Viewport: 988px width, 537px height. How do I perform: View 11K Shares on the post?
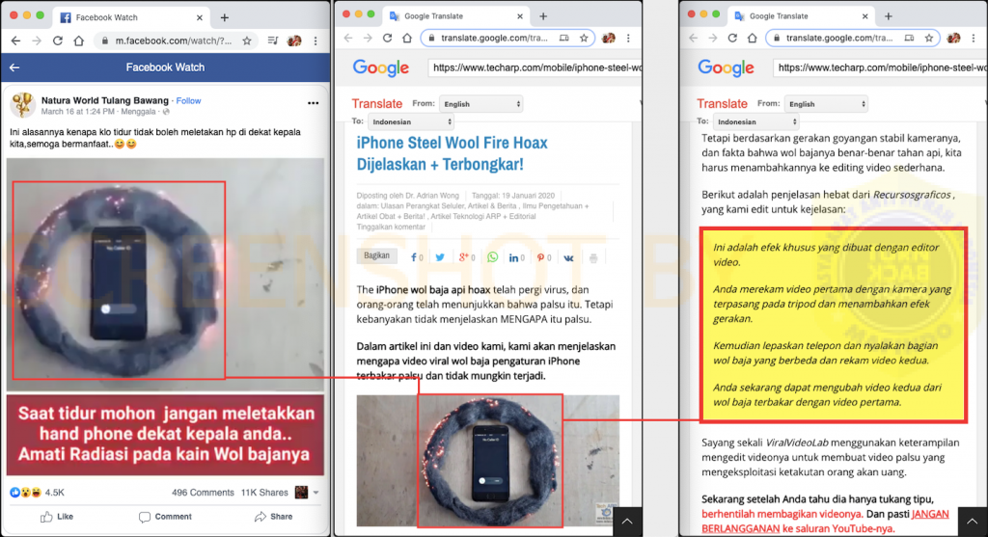pos(264,493)
